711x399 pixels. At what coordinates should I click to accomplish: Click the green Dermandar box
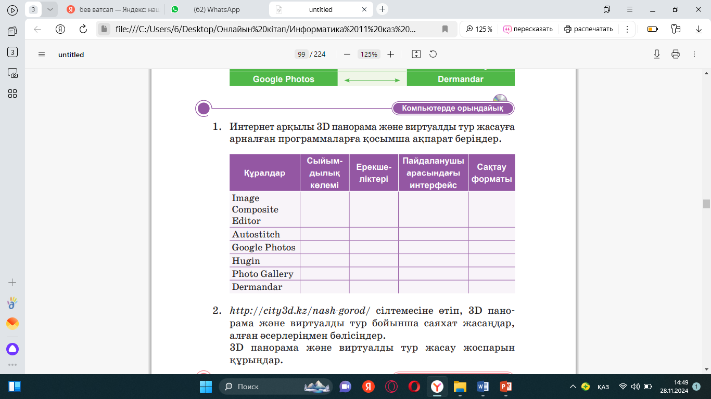(x=461, y=79)
